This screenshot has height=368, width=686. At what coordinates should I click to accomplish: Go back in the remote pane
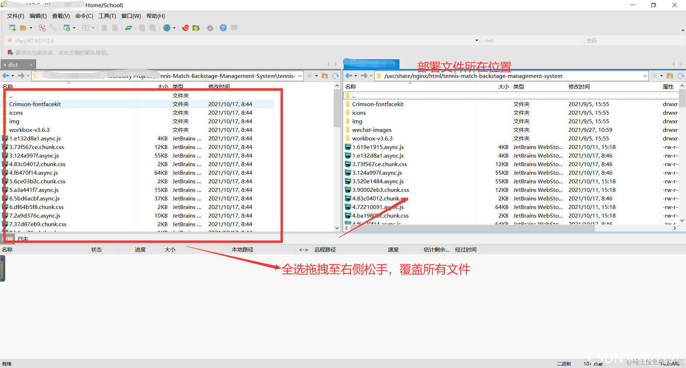(349, 76)
